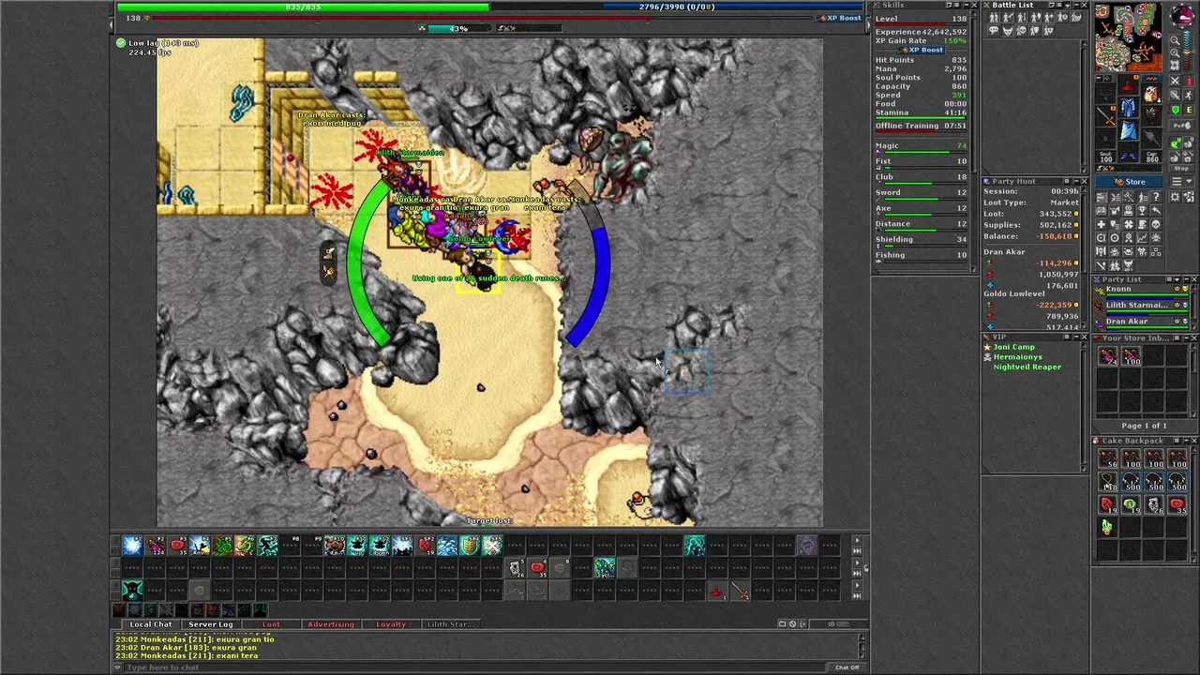Image resolution: width=1200 pixels, height=675 pixels.
Task: Select Dran Akar in the Party List
Action: coord(1141,323)
